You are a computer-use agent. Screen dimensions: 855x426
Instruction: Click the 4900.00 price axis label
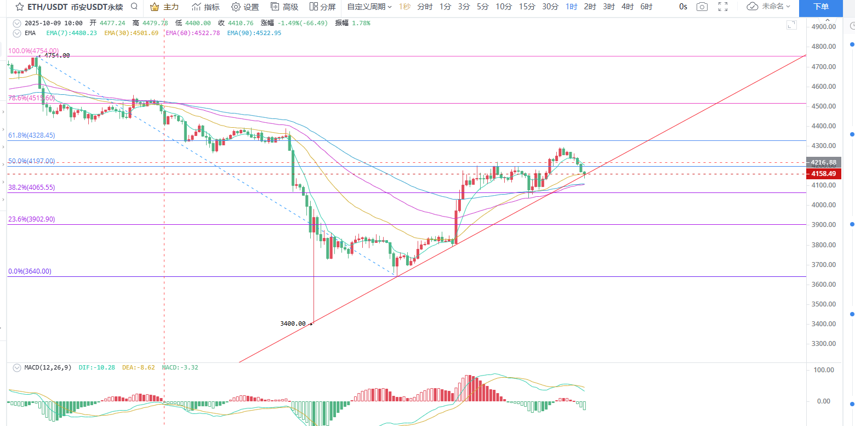tap(824, 27)
